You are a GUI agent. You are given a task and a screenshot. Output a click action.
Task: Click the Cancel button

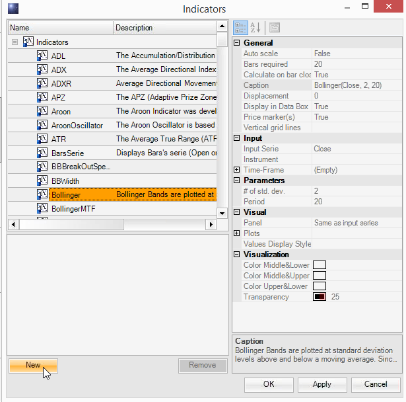pyautogui.click(x=376, y=384)
